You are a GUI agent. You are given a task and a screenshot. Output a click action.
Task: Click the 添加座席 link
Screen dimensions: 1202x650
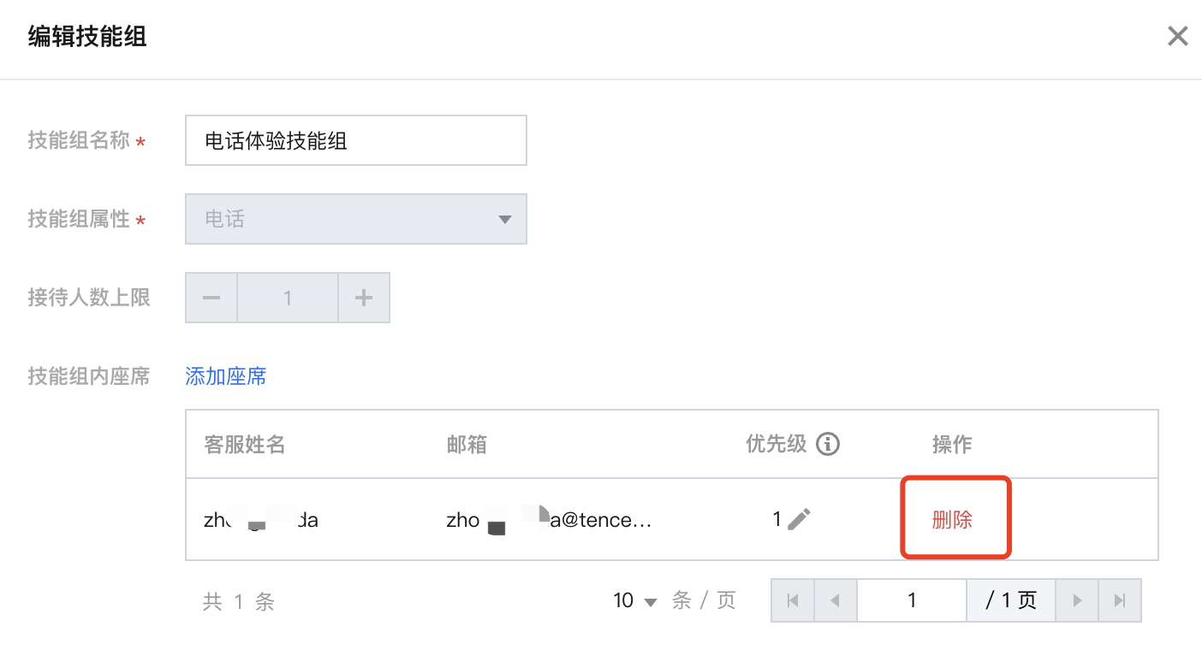click(x=226, y=376)
